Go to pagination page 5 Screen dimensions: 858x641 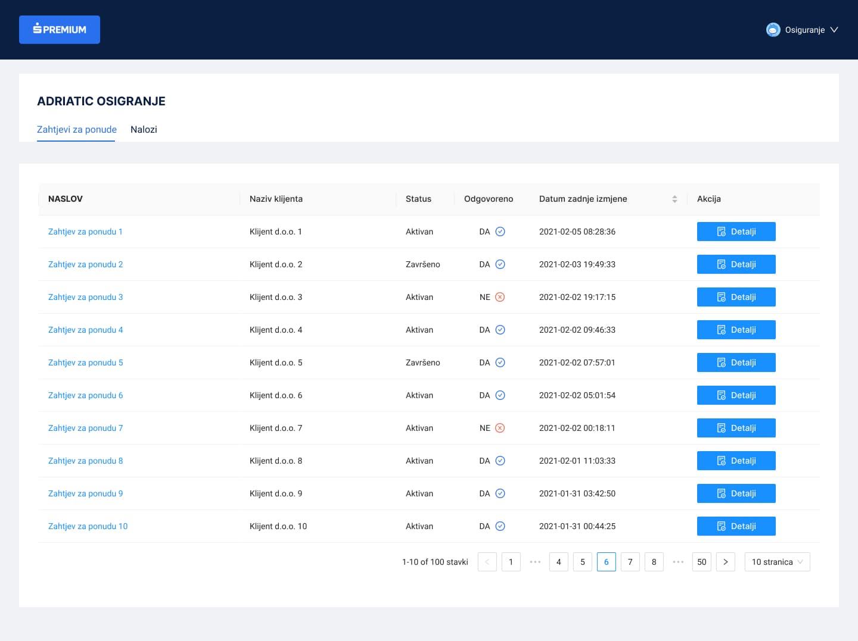tap(583, 562)
